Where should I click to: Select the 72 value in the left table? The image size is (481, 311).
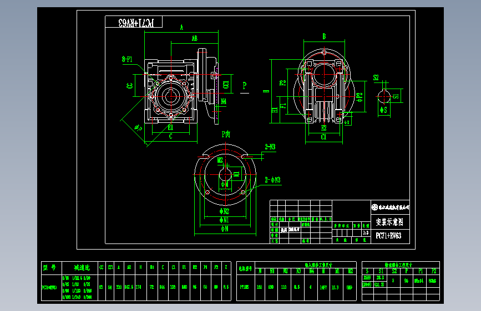(x=152, y=287)
